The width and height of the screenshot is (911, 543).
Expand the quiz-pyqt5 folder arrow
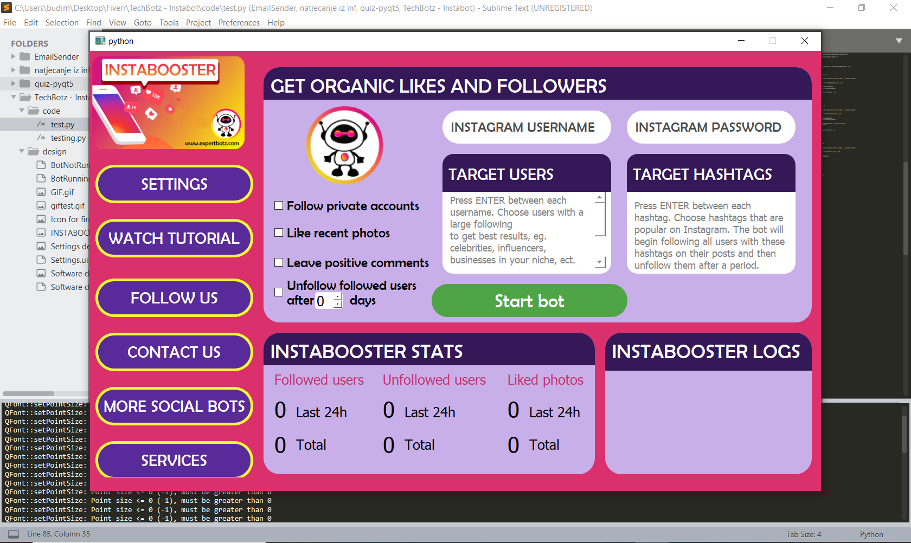click(x=14, y=83)
